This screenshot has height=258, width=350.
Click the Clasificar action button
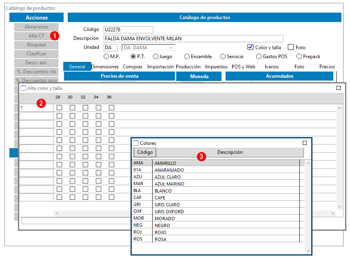click(36, 54)
